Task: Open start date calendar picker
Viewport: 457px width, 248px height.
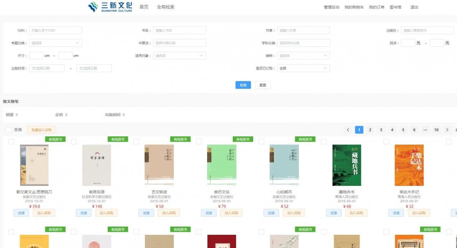Action: click(47, 68)
